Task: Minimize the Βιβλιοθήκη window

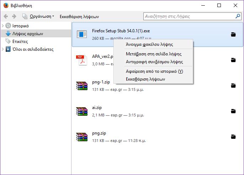Action: pos(203,5)
